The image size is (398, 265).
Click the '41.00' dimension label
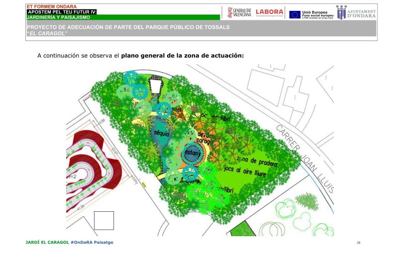point(81,207)
